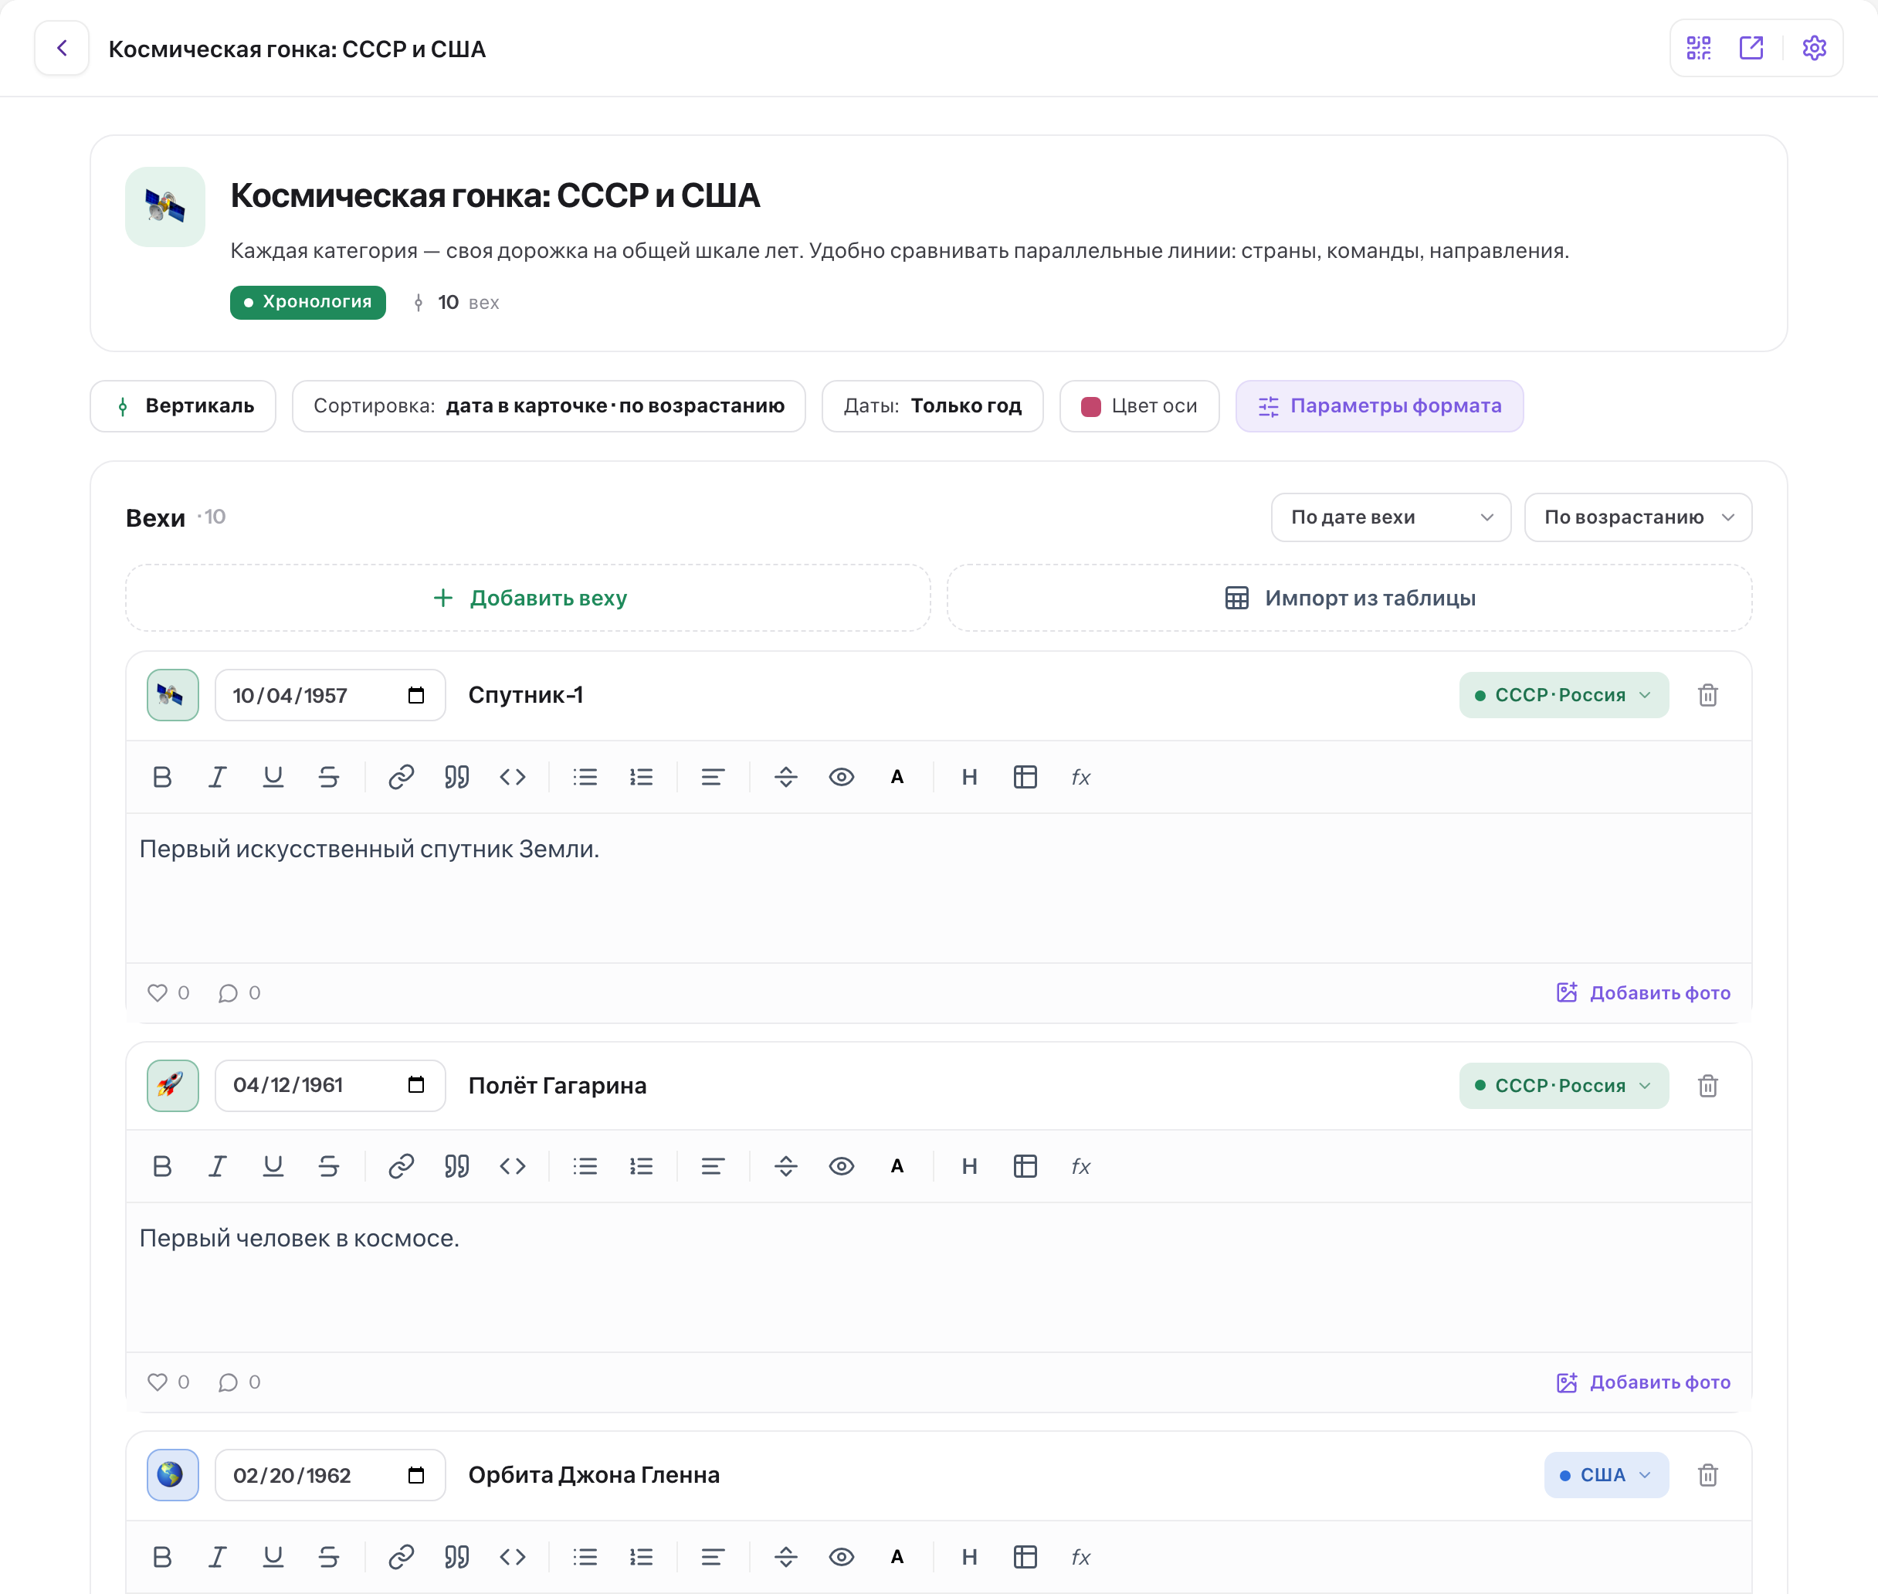Open calendar picker for 02/20/1962
Image resolution: width=1878 pixels, height=1594 pixels.
pyautogui.click(x=415, y=1475)
